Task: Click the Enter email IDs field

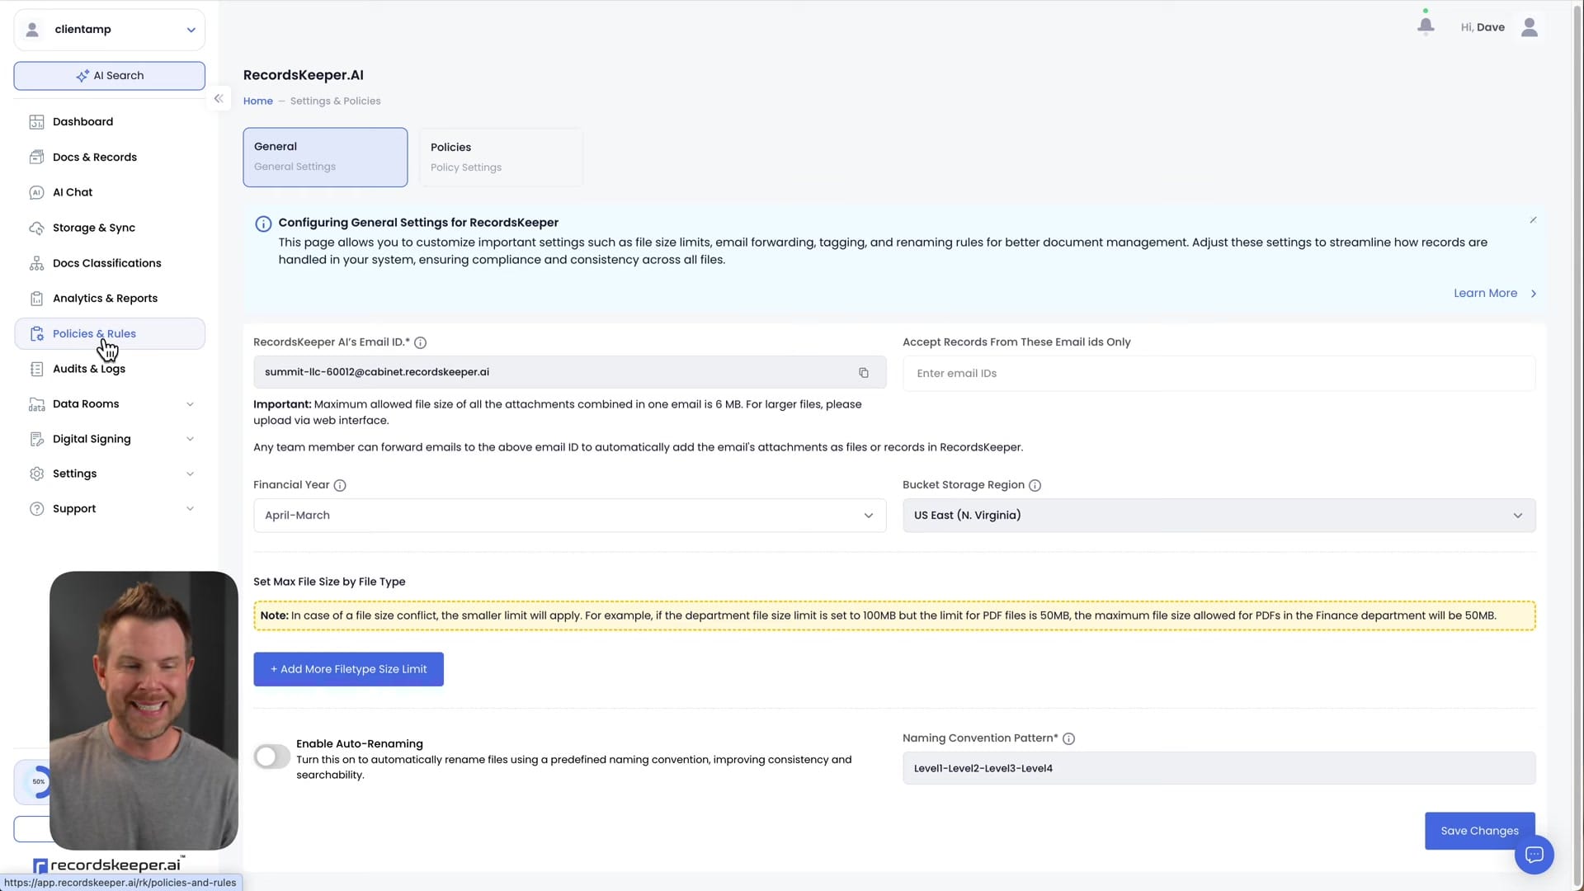Action: [1219, 374]
